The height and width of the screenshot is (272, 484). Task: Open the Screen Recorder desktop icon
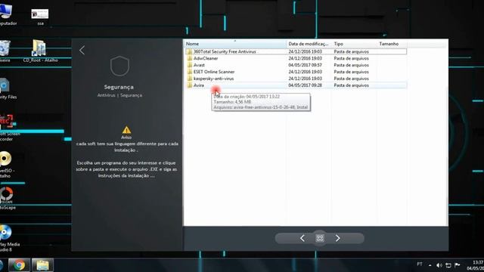pyautogui.click(x=8, y=128)
